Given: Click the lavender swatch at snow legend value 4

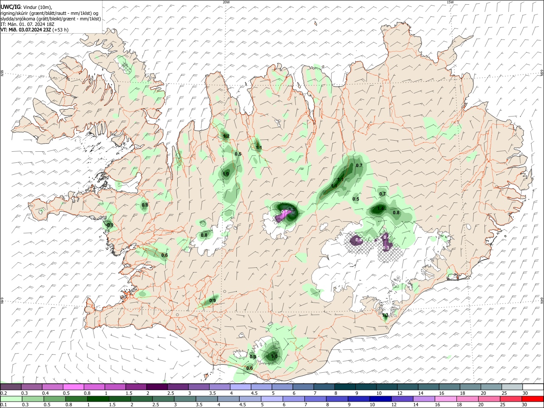Looking at the screenshot, I should 241,387.
